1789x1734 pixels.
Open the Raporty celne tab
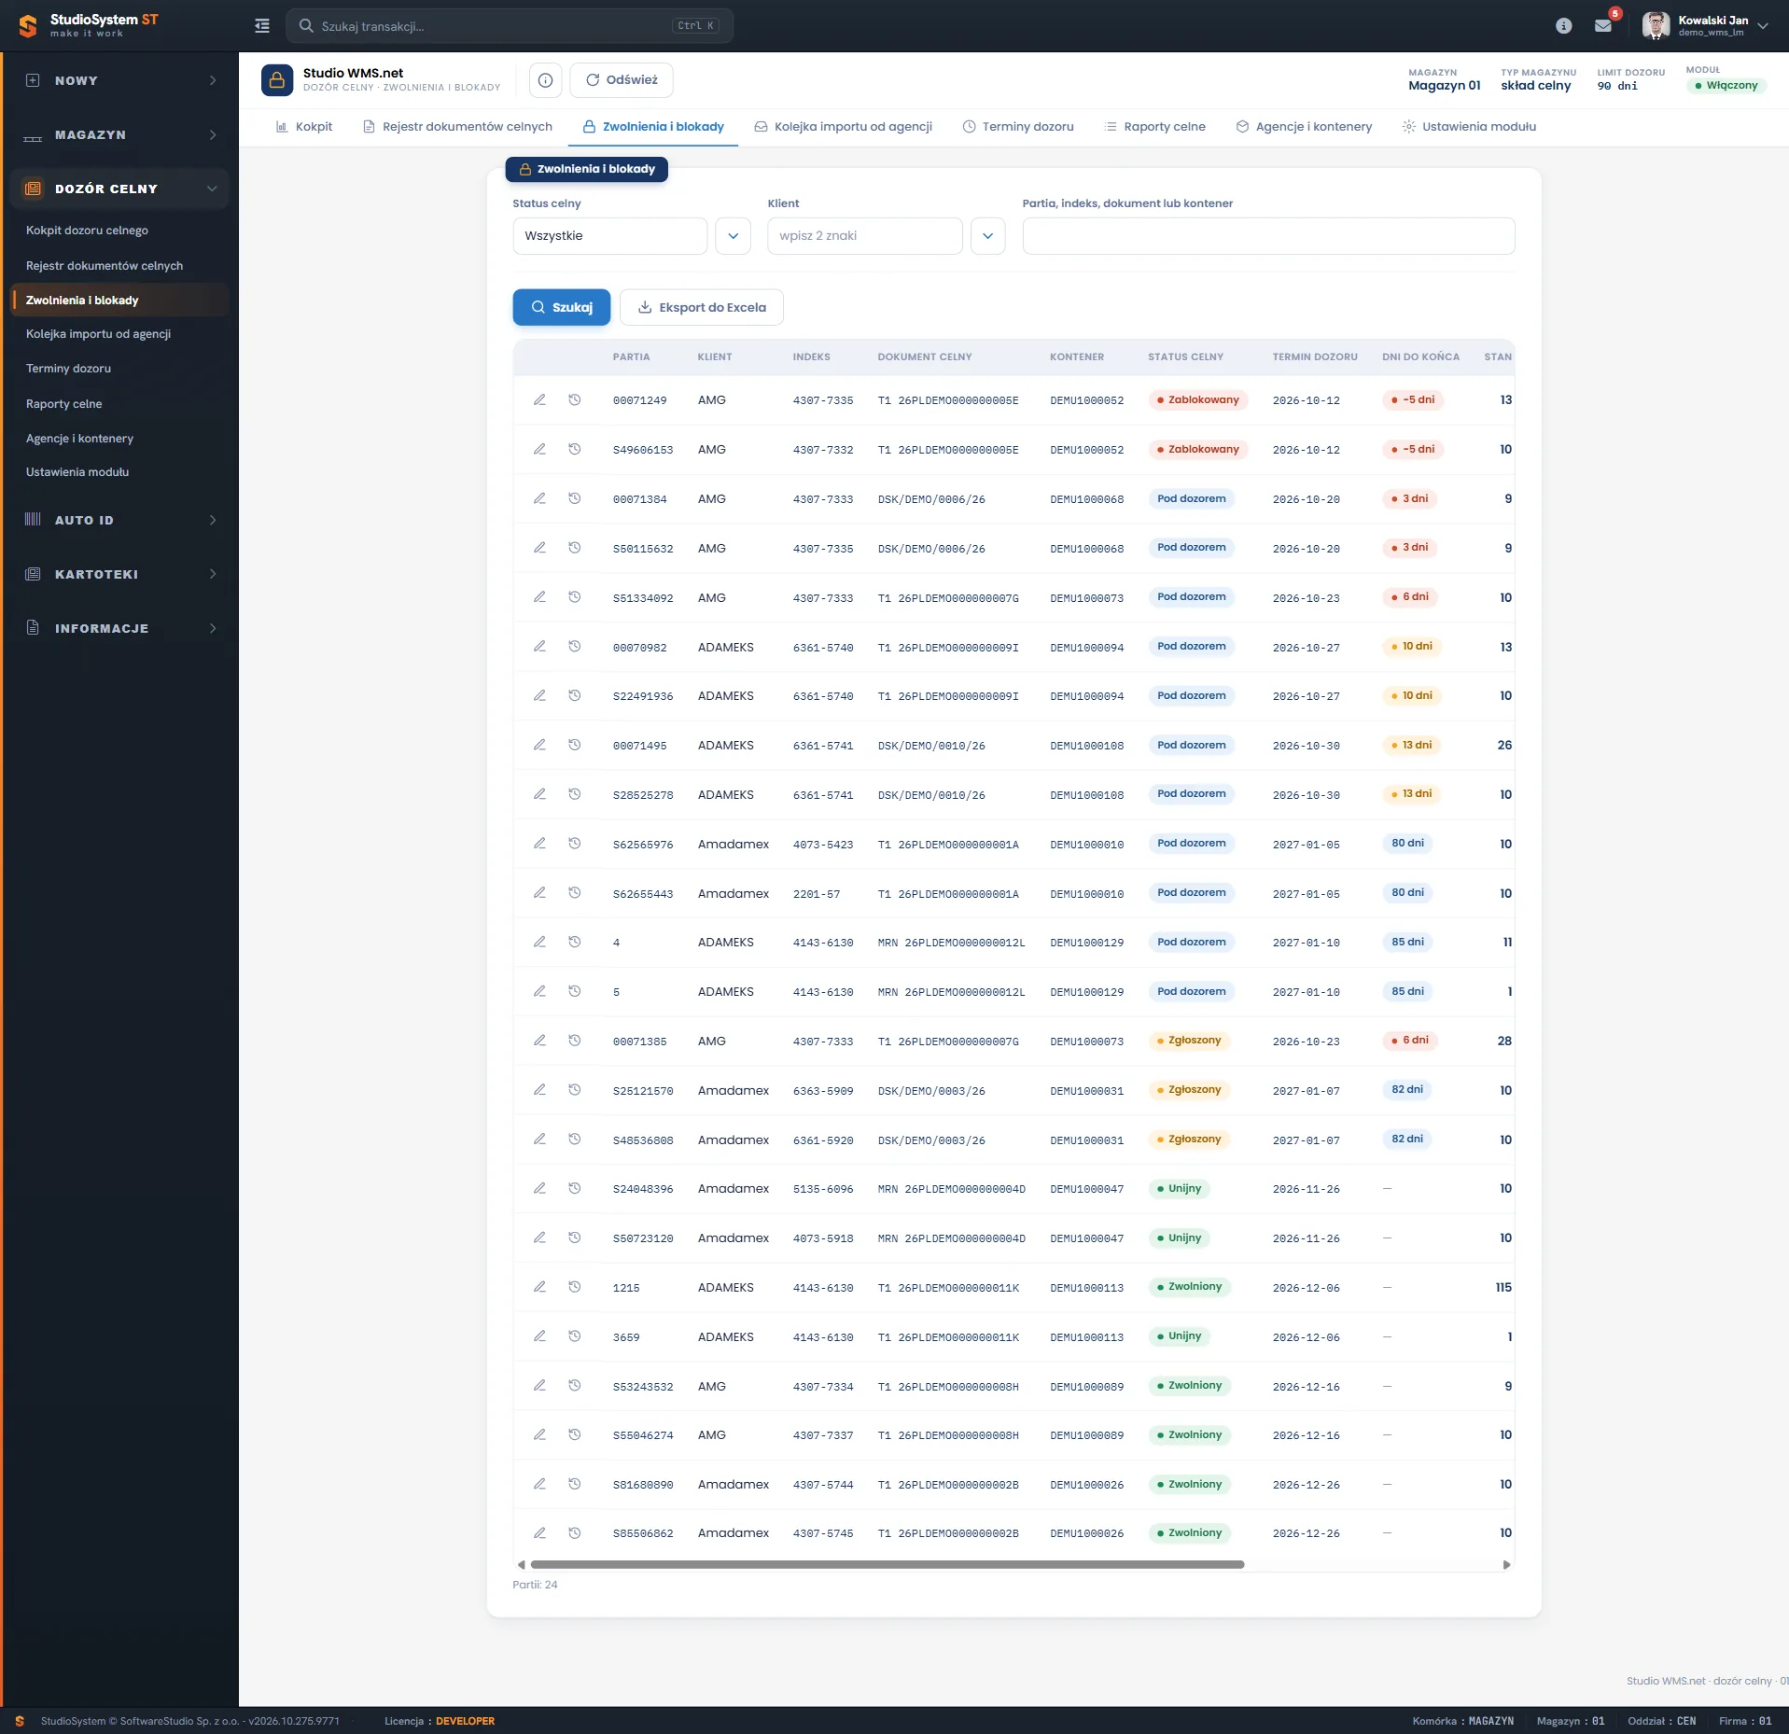tap(1155, 127)
